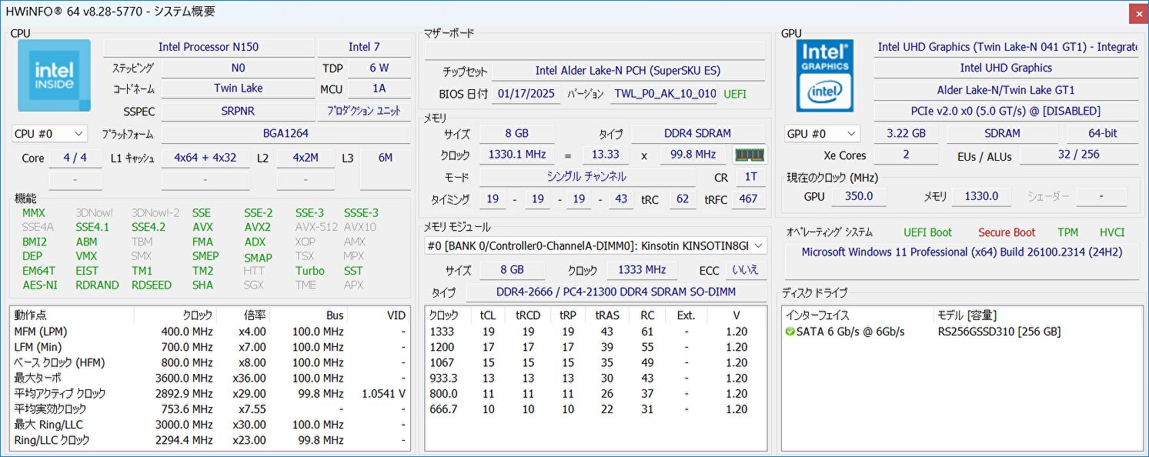Click the tRC value 62
The height and width of the screenshot is (457, 1149).
pyautogui.click(x=682, y=199)
